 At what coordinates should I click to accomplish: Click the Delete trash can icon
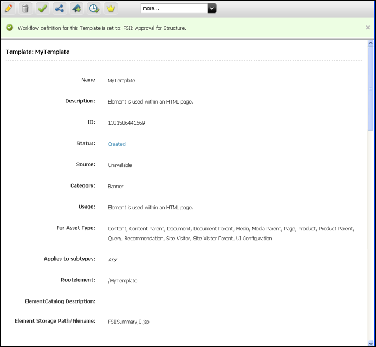(x=25, y=8)
